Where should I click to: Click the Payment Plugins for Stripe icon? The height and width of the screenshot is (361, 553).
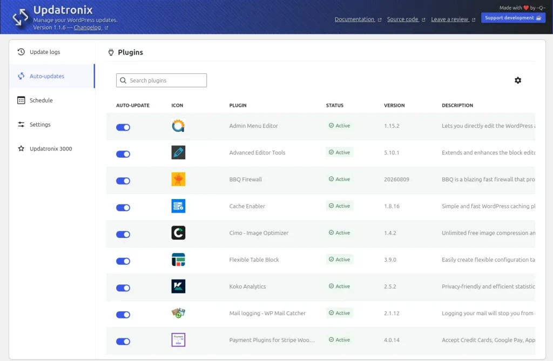click(x=178, y=340)
